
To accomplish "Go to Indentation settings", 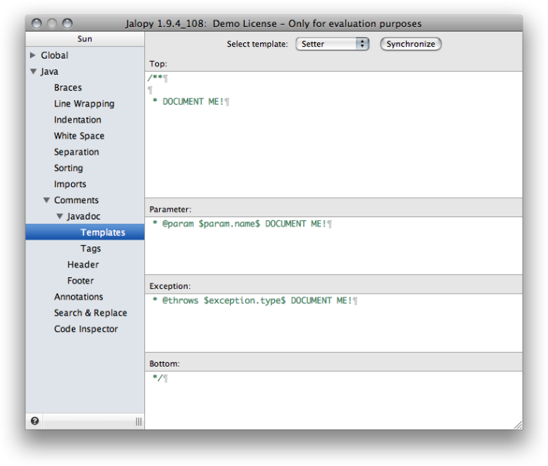I will pos(78,119).
